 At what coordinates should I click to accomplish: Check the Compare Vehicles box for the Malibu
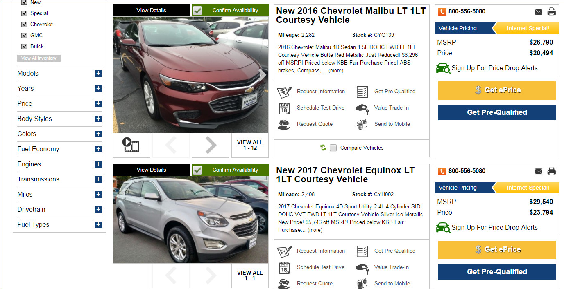pyautogui.click(x=333, y=148)
